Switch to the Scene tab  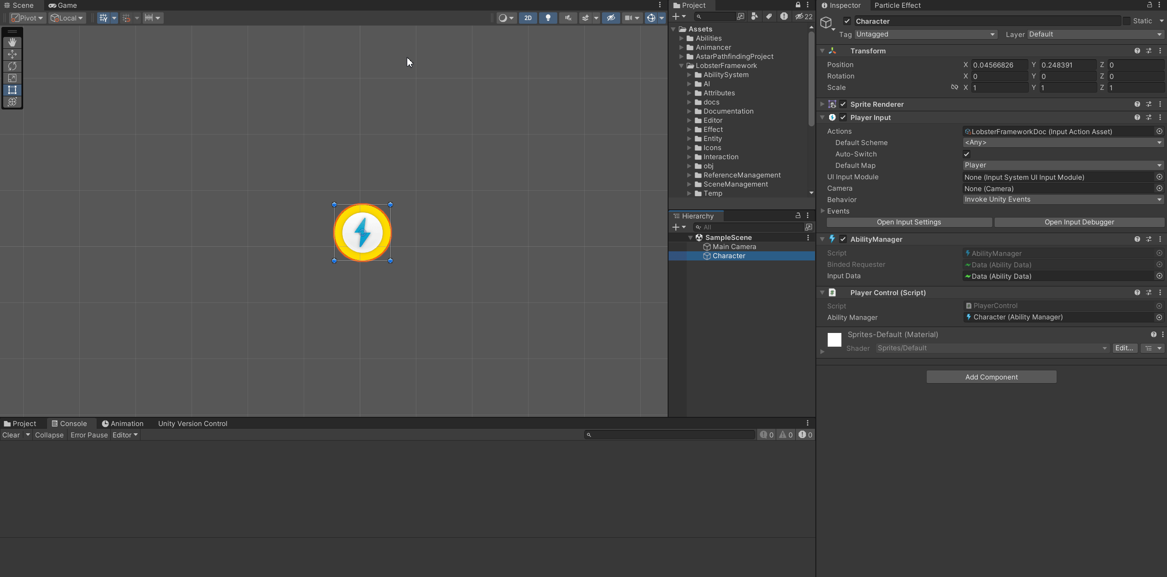pos(19,5)
